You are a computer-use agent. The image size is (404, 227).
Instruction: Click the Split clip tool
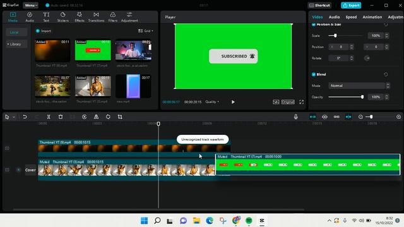tap(49, 117)
